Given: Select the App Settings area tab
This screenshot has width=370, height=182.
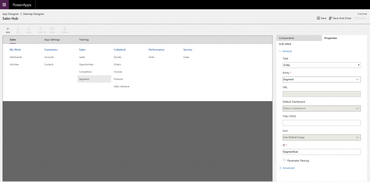Looking at the screenshot, I should [52, 40].
